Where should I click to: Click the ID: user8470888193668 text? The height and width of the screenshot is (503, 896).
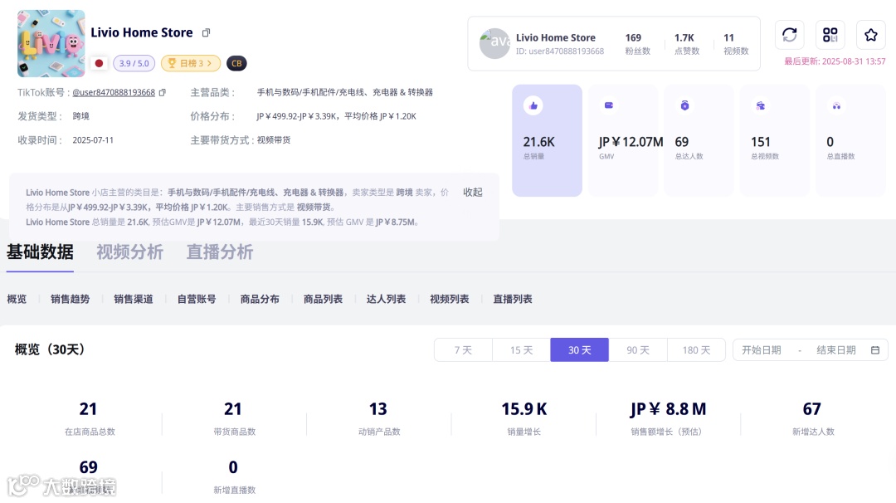pos(560,51)
